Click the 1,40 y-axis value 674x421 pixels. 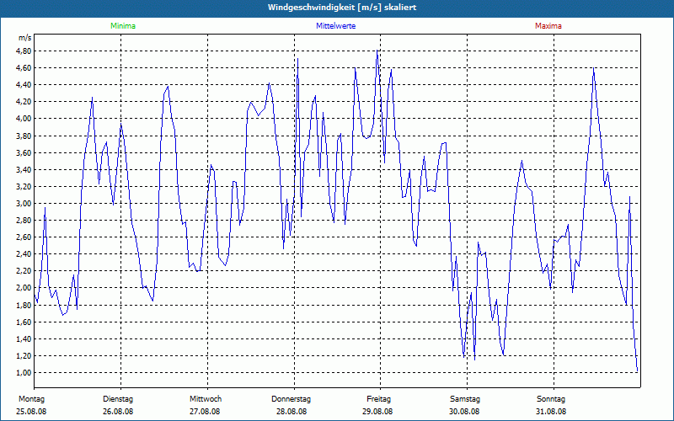[x=25, y=339]
